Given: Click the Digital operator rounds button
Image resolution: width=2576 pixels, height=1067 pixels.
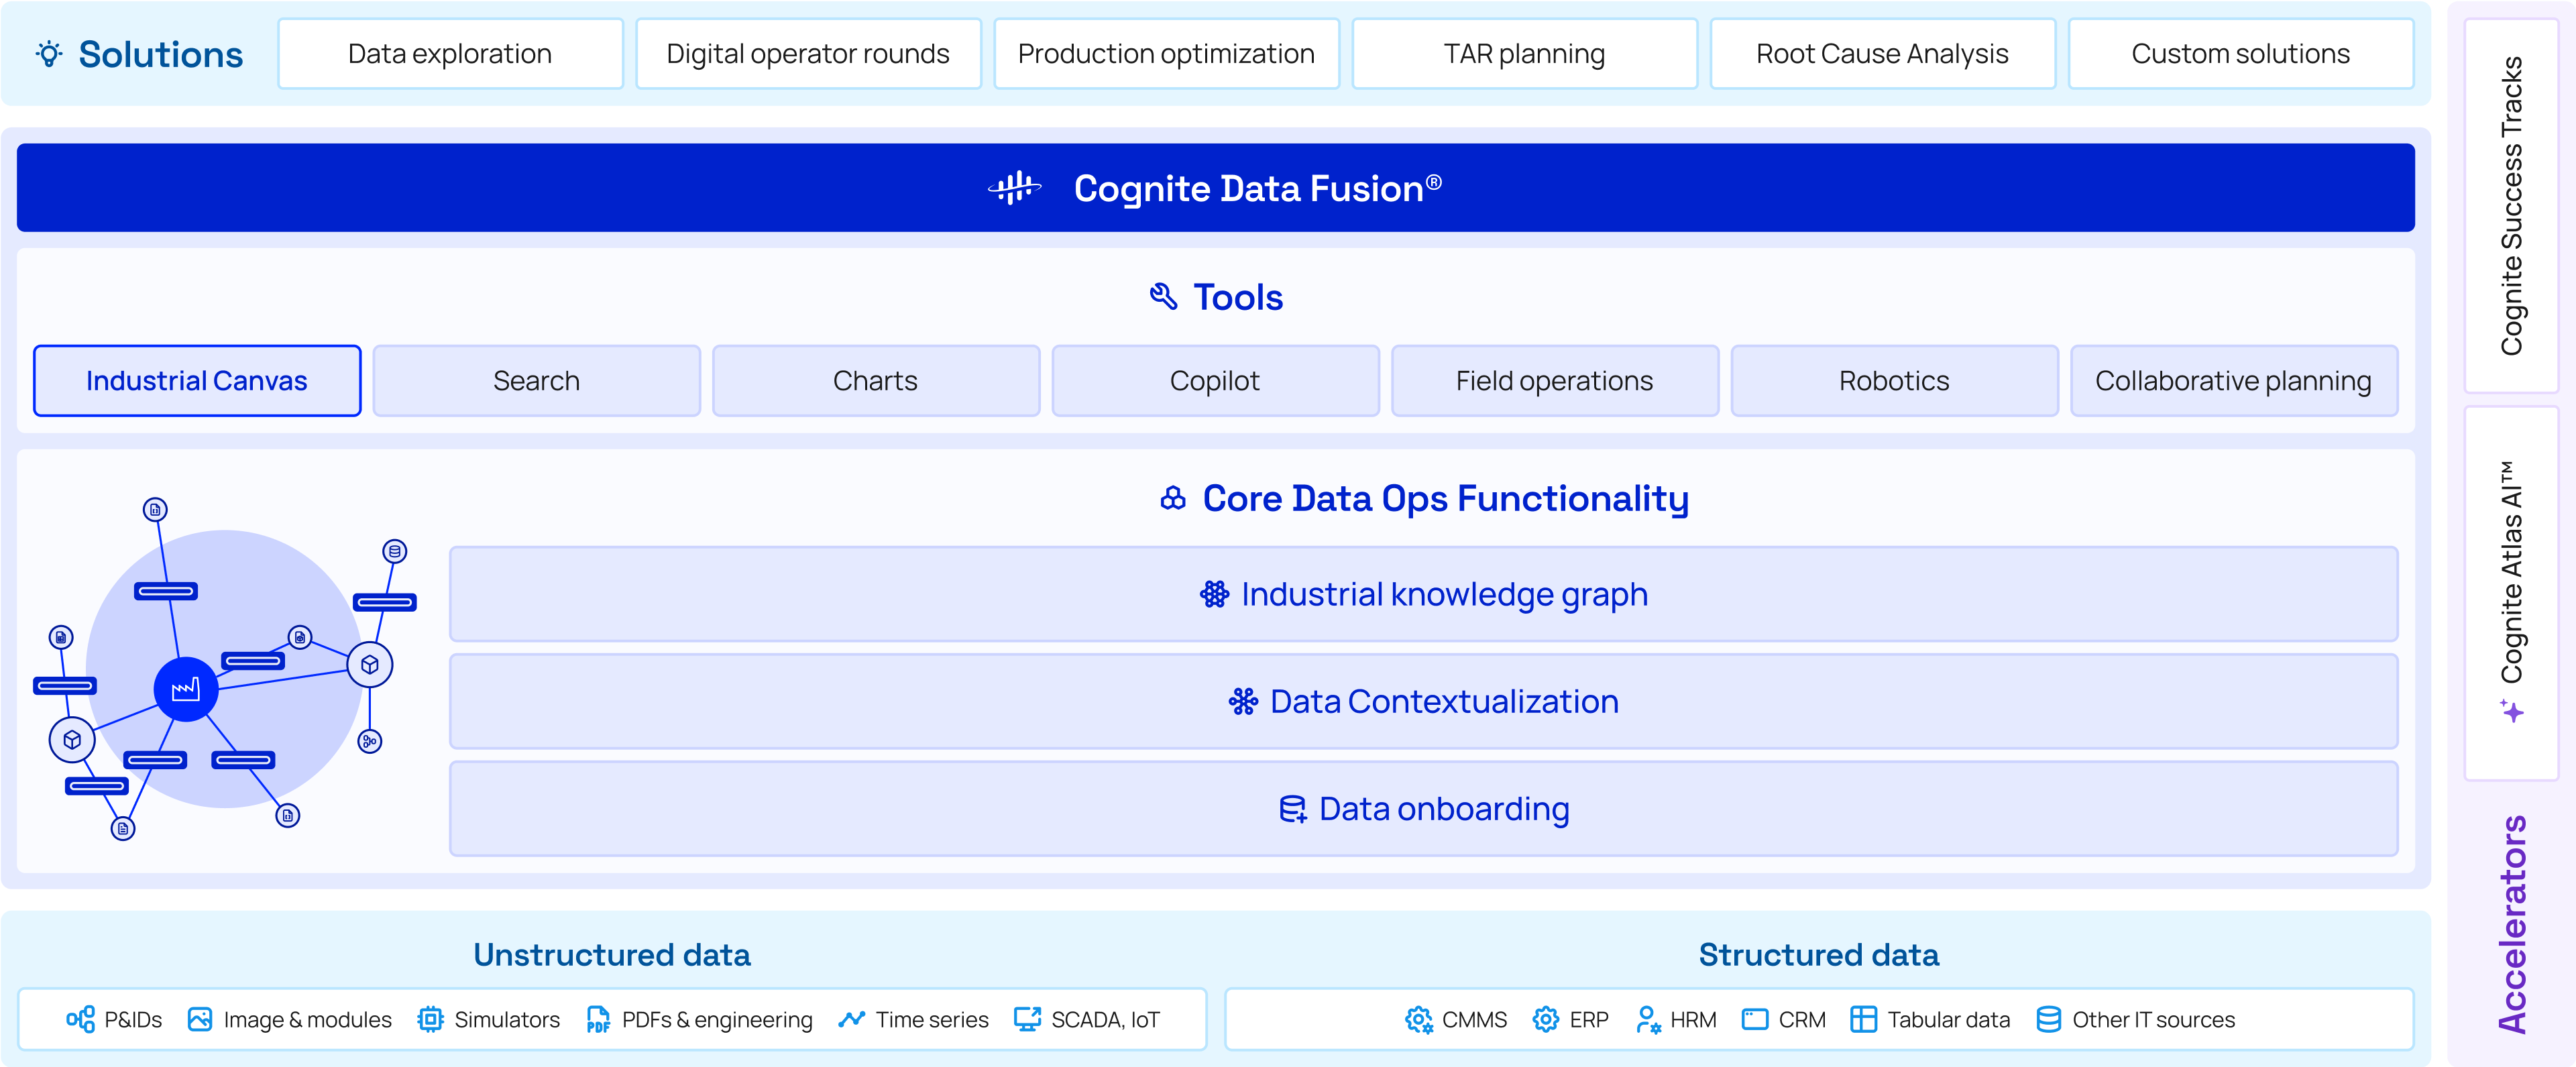Looking at the screenshot, I should coord(809,54).
